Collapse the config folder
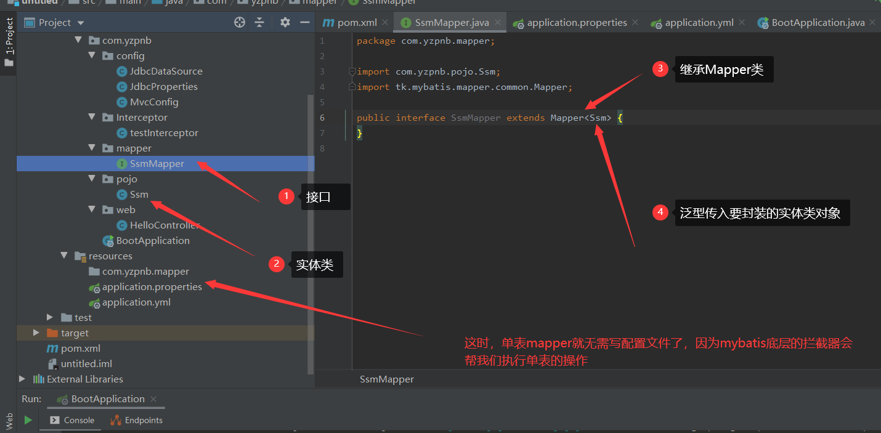Viewport: 881px width, 433px height. [x=92, y=55]
